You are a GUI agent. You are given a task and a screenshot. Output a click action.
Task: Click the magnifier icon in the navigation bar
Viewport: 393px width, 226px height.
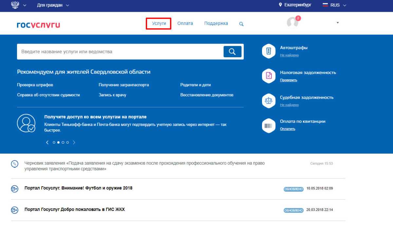241,24
